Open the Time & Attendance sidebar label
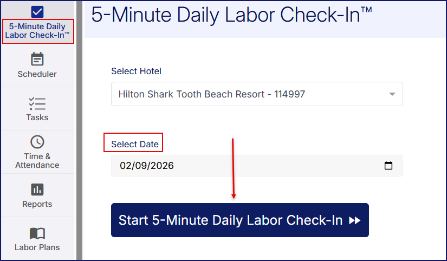 tap(37, 161)
